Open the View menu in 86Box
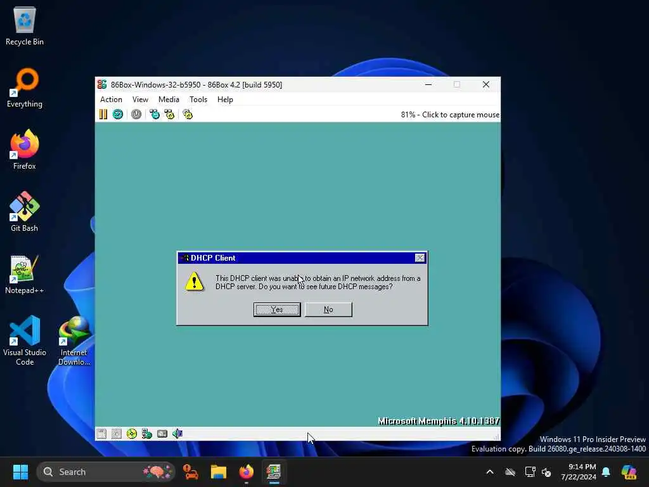This screenshot has width=649, height=487. 140,100
